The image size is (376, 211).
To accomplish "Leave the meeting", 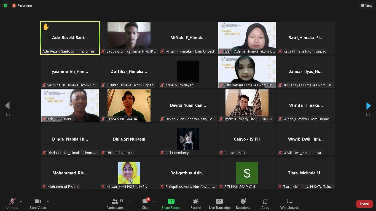I will pos(364,204).
